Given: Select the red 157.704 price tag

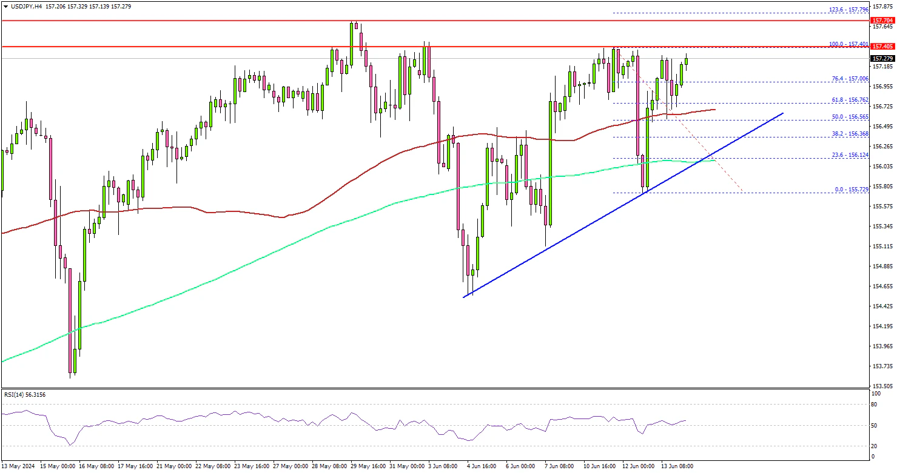Looking at the screenshot, I should click(x=882, y=20).
